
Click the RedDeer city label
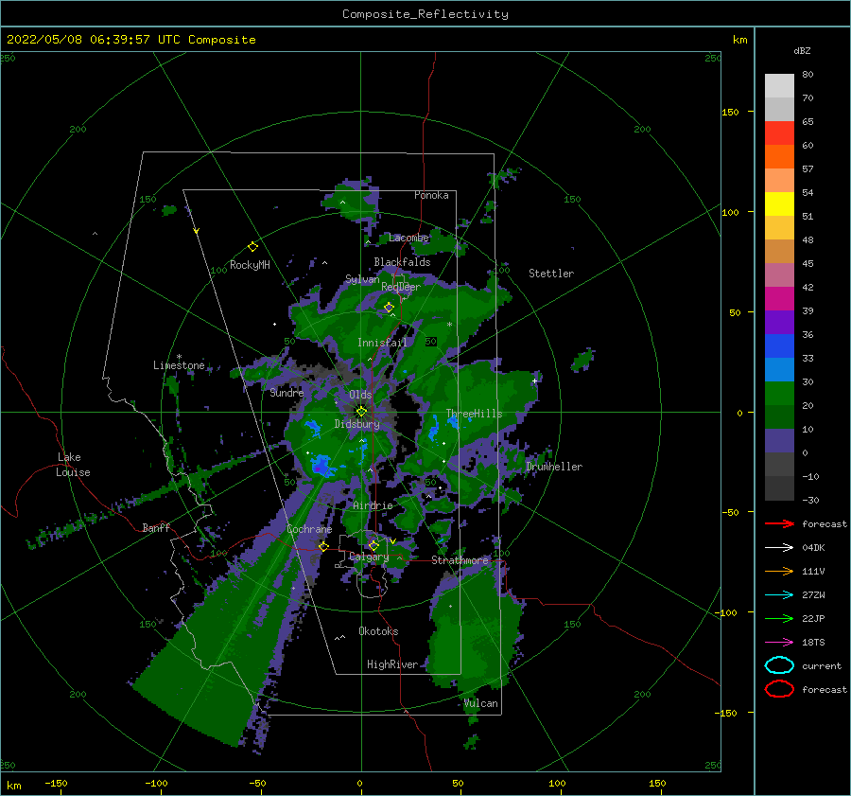401,287
